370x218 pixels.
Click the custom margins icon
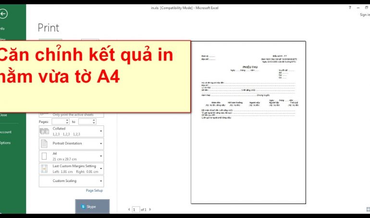[x=44, y=169]
